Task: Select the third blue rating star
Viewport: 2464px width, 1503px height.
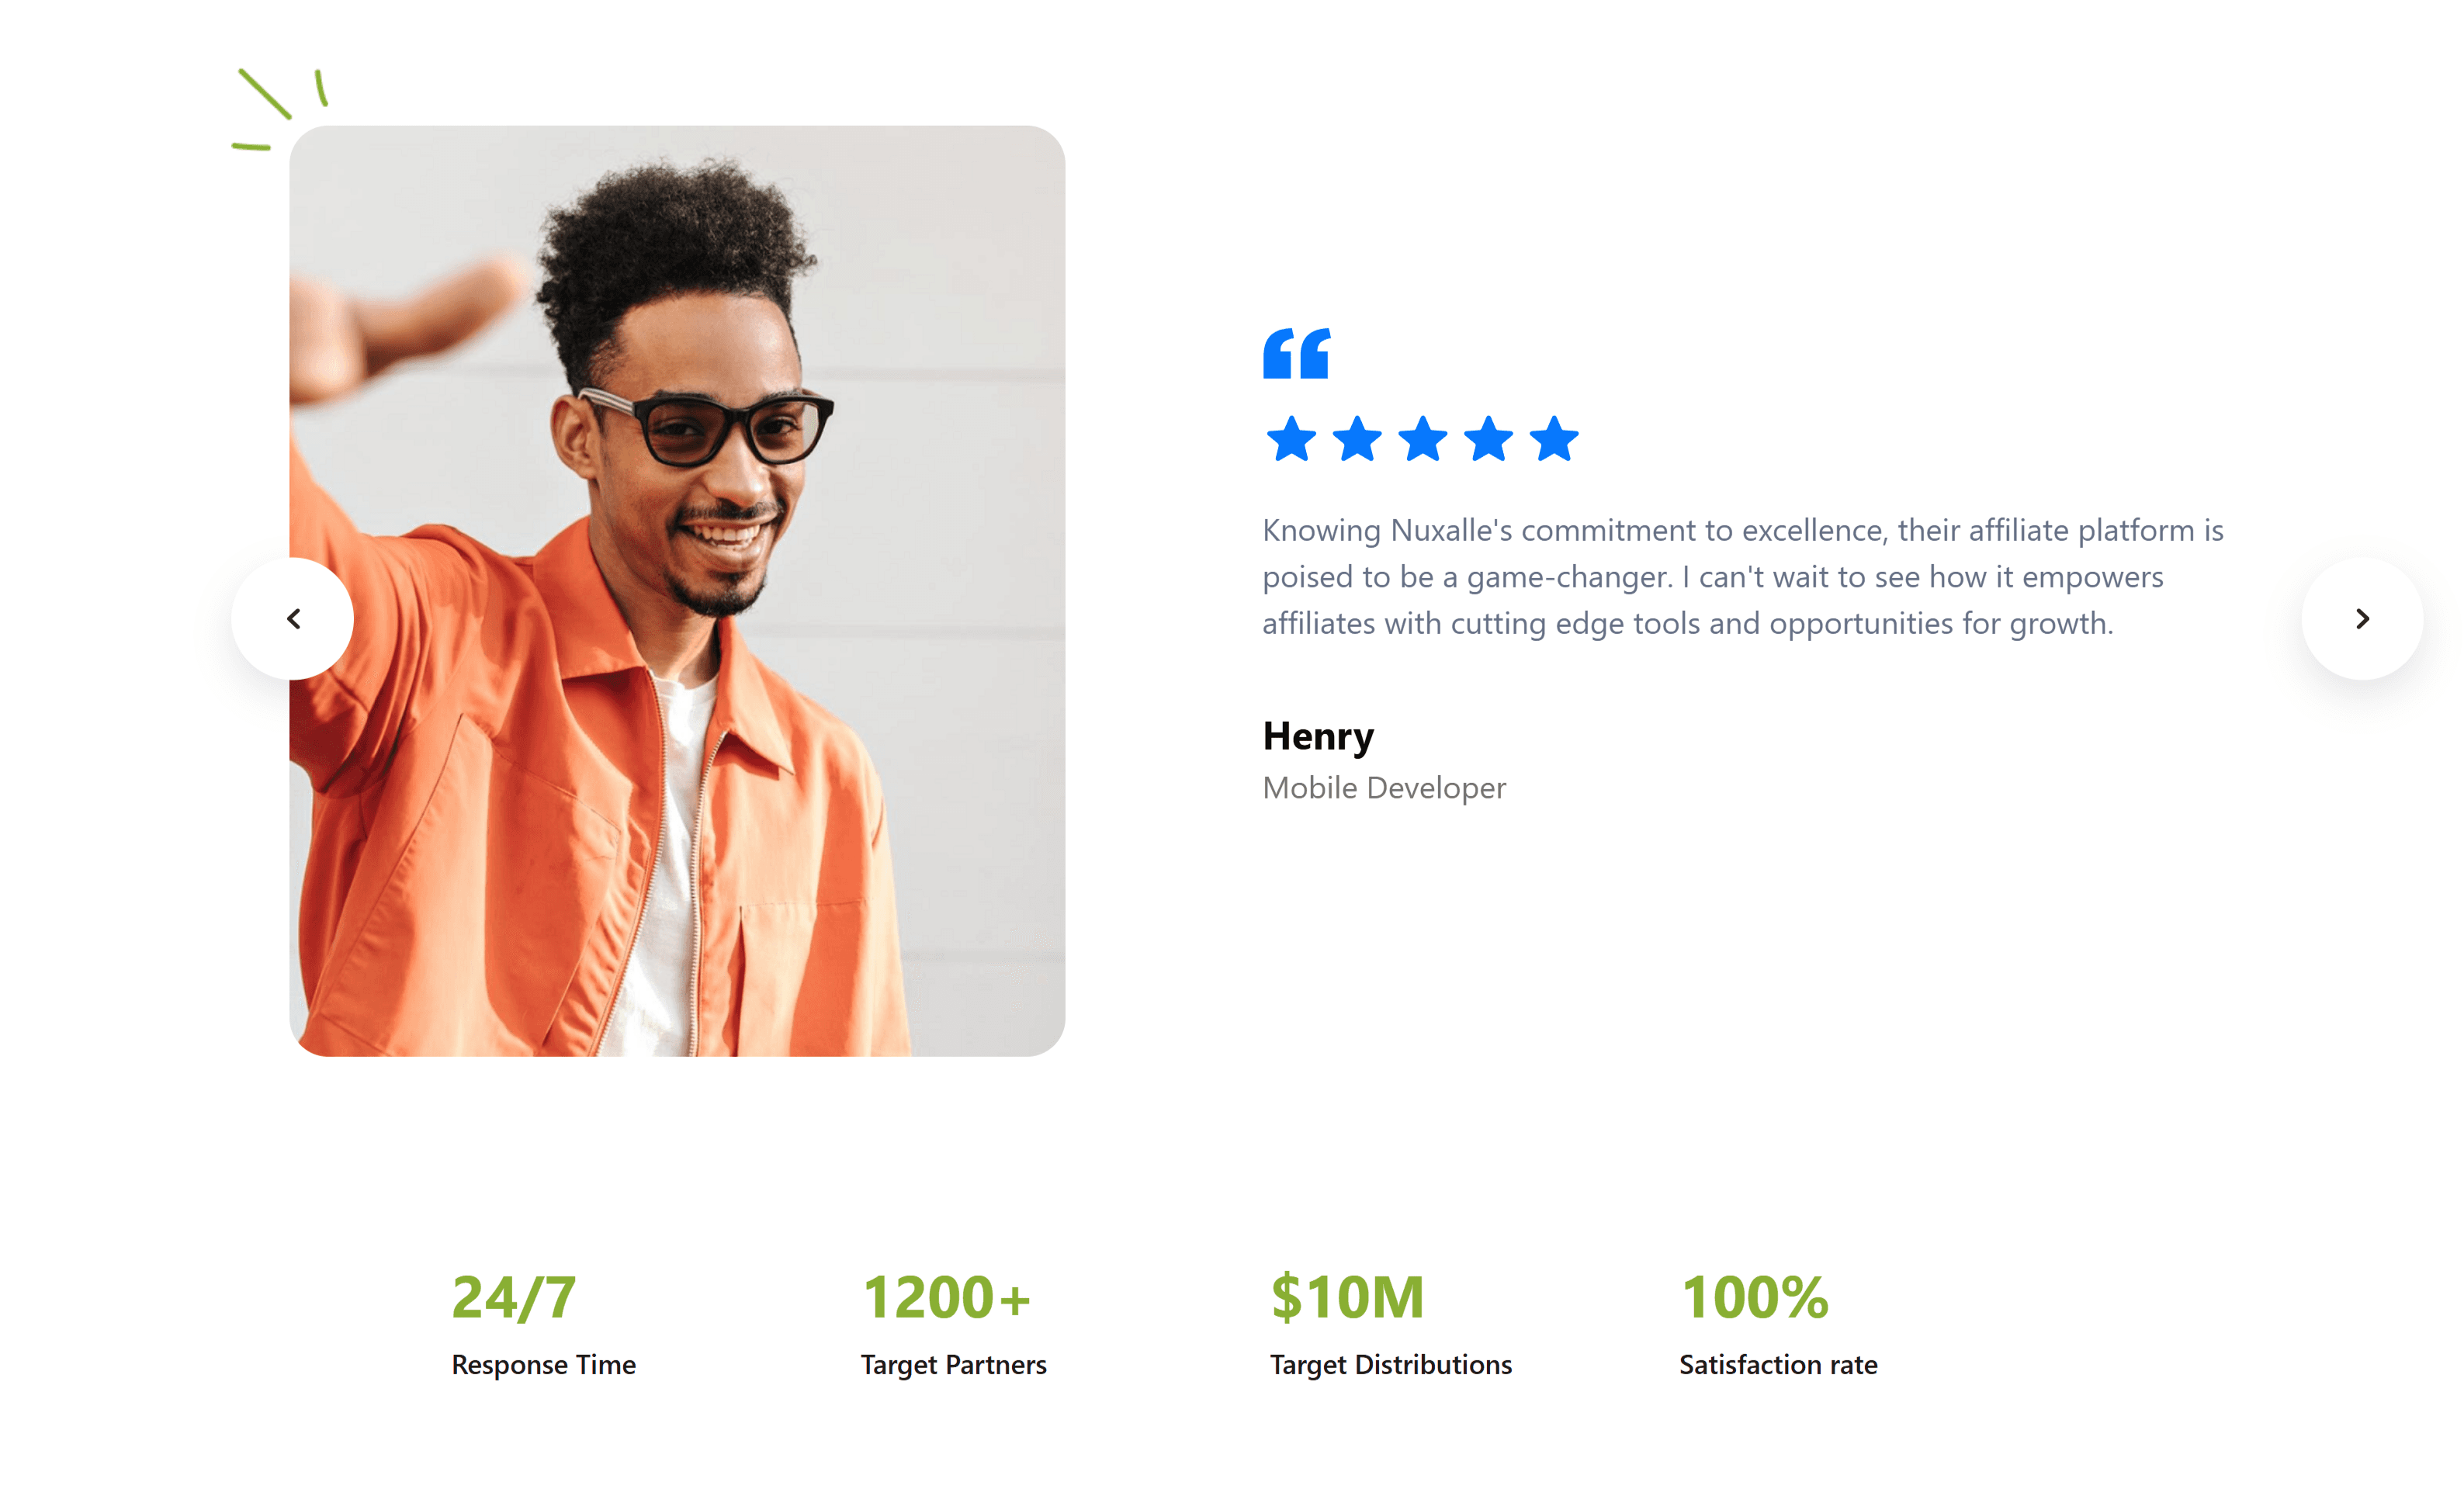Action: coord(1423,439)
